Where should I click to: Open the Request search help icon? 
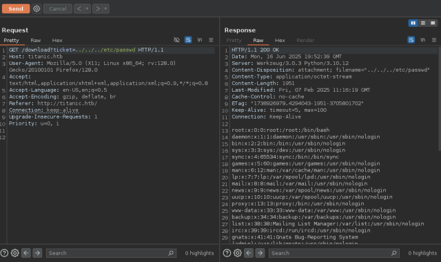4,253
